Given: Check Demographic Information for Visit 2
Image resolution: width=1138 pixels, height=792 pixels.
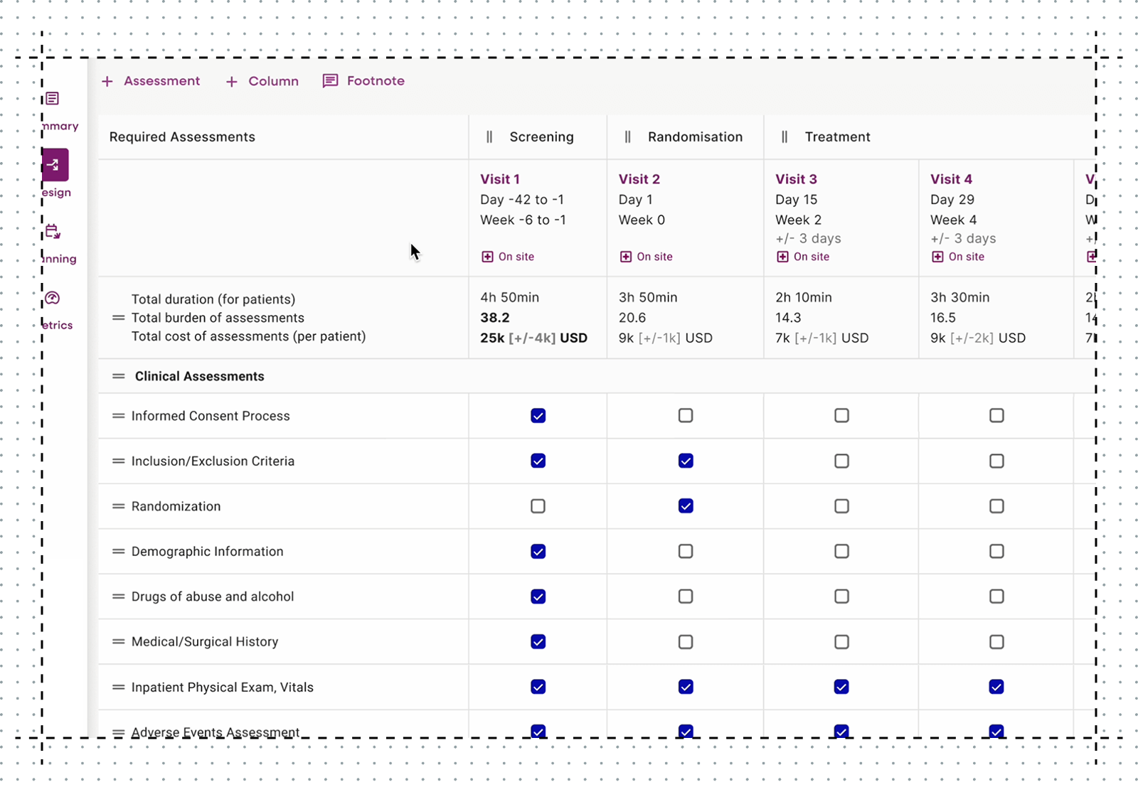Looking at the screenshot, I should coord(686,552).
